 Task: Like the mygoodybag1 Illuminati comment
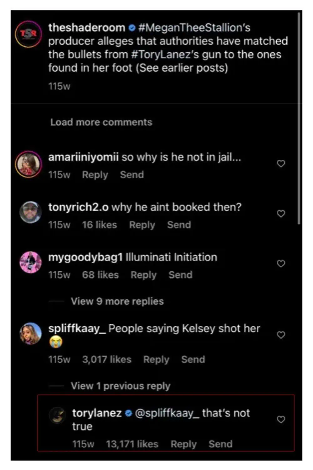click(x=281, y=264)
